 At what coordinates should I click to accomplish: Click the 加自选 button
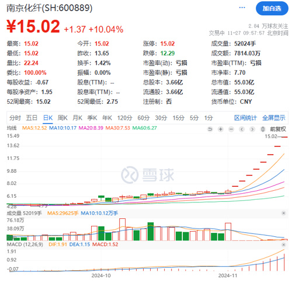click(272, 8)
